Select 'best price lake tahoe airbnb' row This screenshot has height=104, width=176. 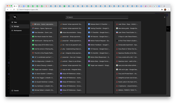128,65
